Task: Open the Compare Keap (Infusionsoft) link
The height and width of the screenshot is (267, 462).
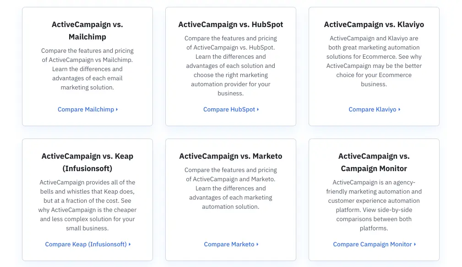Action: (86, 244)
